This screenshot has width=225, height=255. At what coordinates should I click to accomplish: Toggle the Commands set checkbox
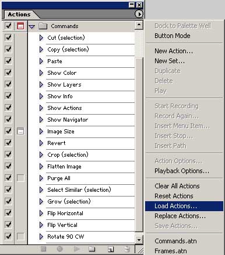(8, 26)
